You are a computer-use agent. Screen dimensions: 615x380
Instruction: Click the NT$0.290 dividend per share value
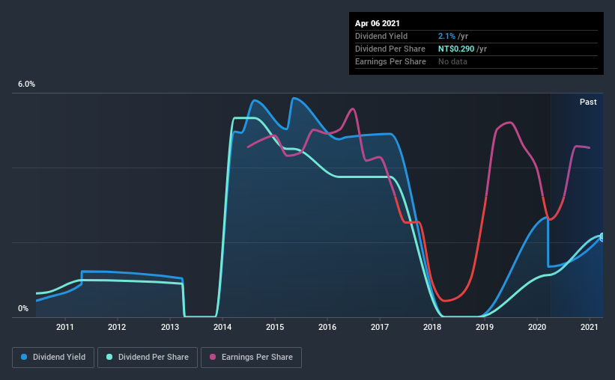[x=456, y=49]
